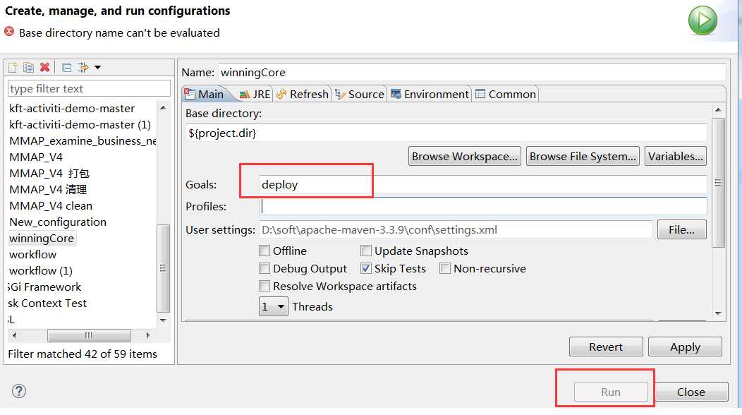The width and height of the screenshot is (742, 415).
Task: Click the File button for user settings
Action: click(681, 230)
